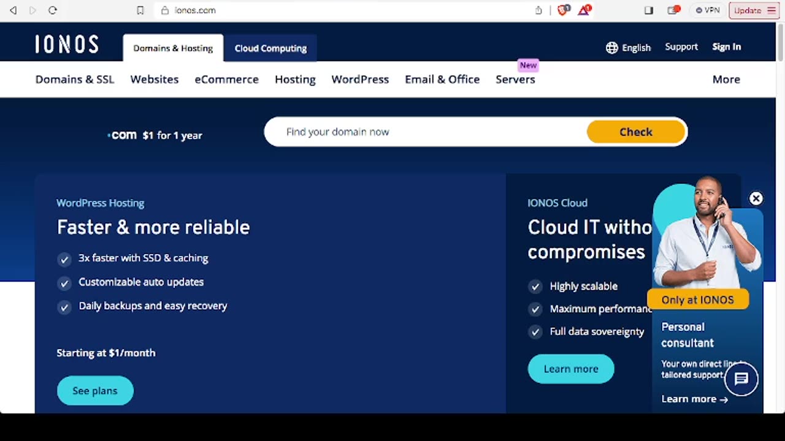The height and width of the screenshot is (441, 785).
Task: Toggle the browser sidebar panel icon
Action: pos(649,10)
